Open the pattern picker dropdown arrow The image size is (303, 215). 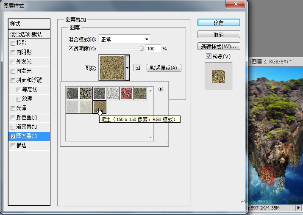[127, 68]
